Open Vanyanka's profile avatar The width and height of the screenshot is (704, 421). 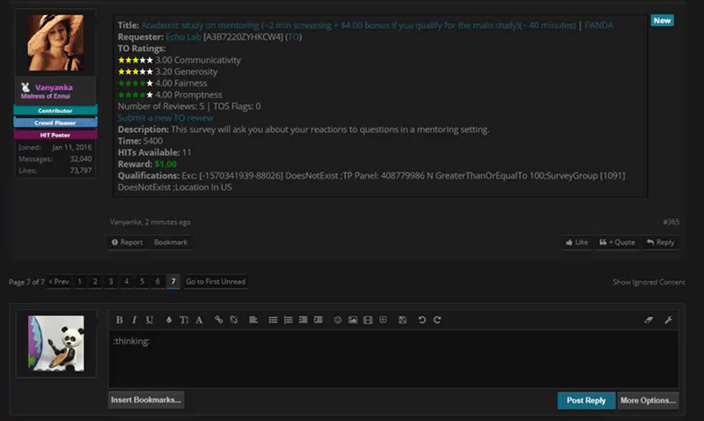(55, 42)
